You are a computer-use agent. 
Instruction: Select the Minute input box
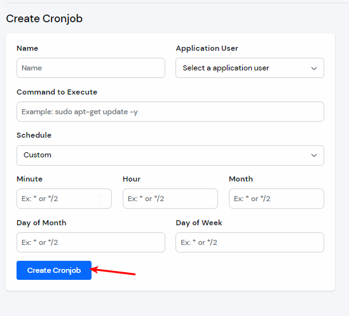click(x=64, y=199)
